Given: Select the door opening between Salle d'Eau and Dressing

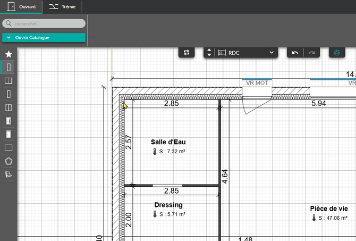Looking at the screenshot, I should point(167,186).
